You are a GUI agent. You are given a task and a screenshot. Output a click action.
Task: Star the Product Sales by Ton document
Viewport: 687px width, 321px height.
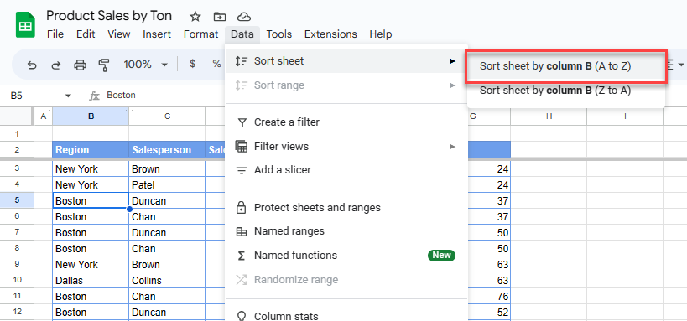(x=195, y=17)
